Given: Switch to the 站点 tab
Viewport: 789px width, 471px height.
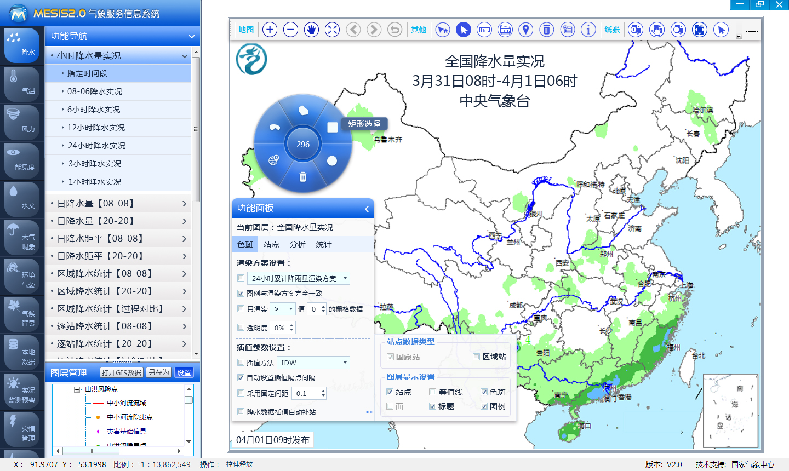Looking at the screenshot, I should coord(271,244).
